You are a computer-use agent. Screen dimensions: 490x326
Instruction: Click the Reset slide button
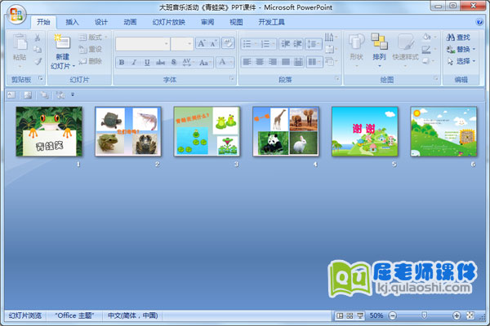91,49
